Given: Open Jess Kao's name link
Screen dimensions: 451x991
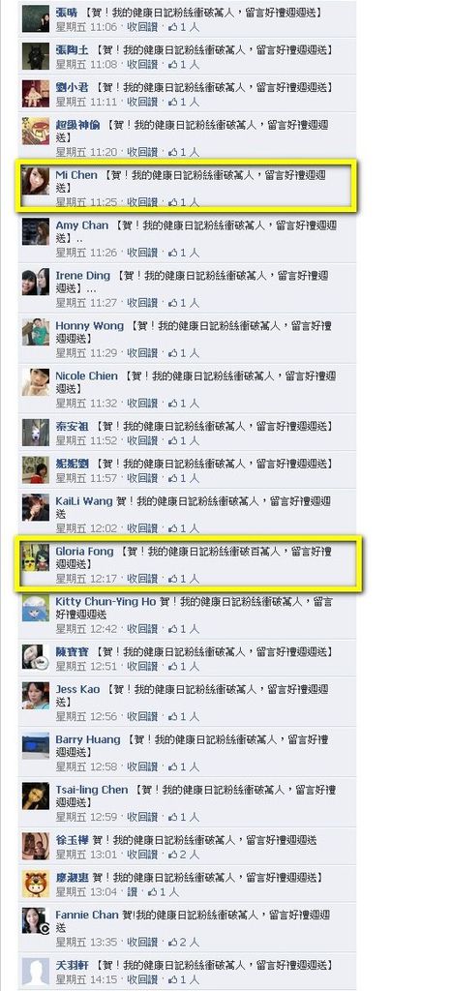Looking at the screenshot, I should [x=77, y=689].
